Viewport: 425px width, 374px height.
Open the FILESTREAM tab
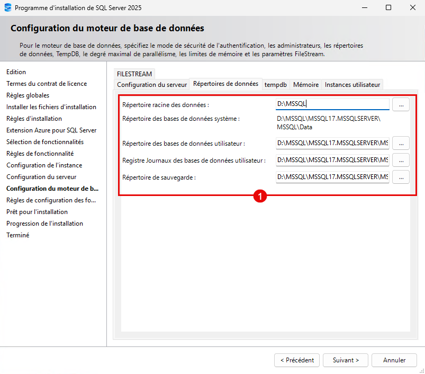point(134,74)
